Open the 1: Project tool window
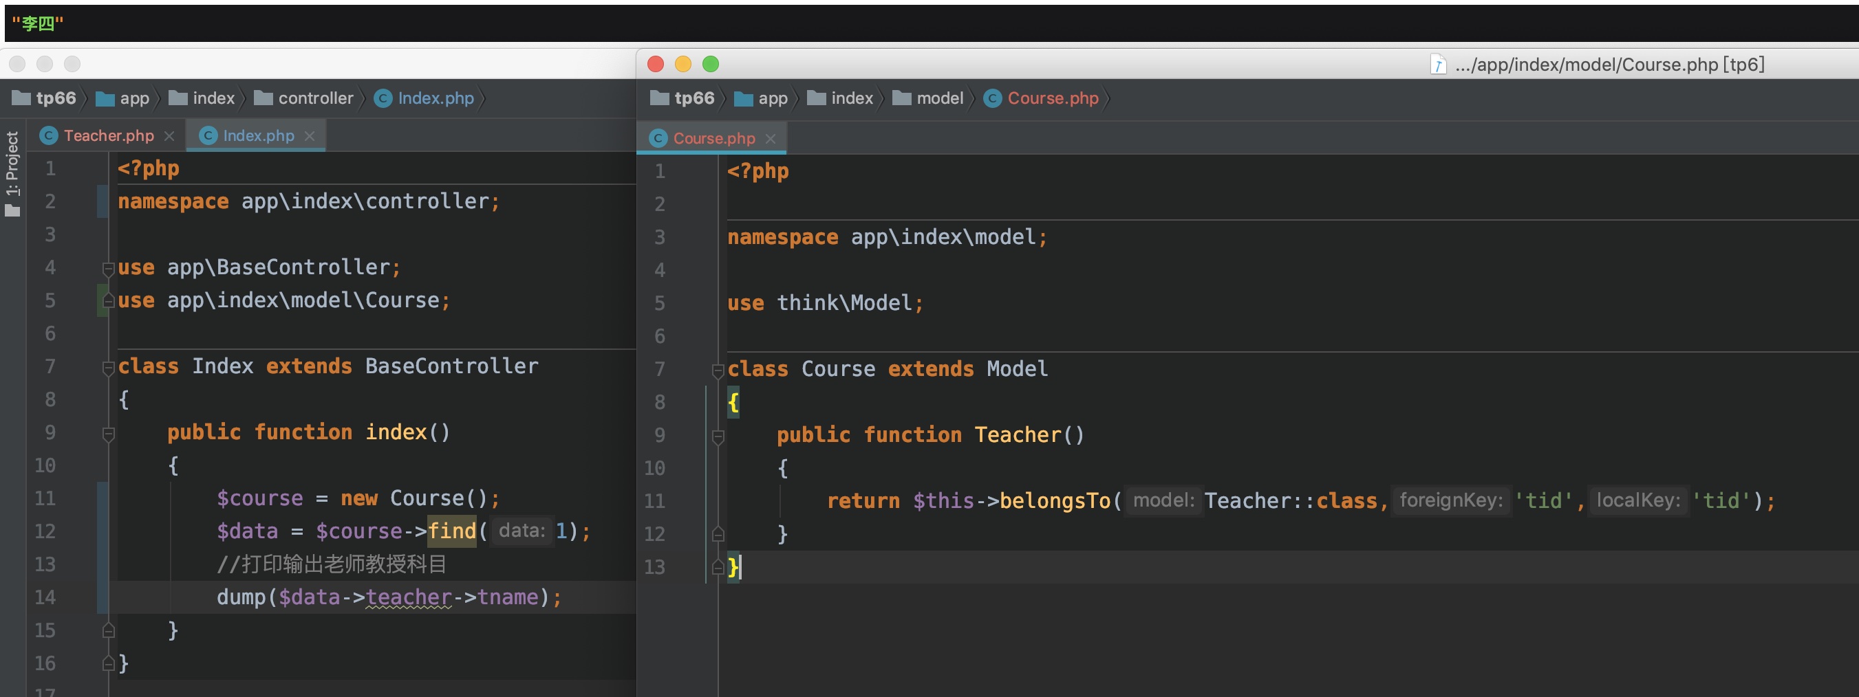The height and width of the screenshot is (697, 1859). 12,173
